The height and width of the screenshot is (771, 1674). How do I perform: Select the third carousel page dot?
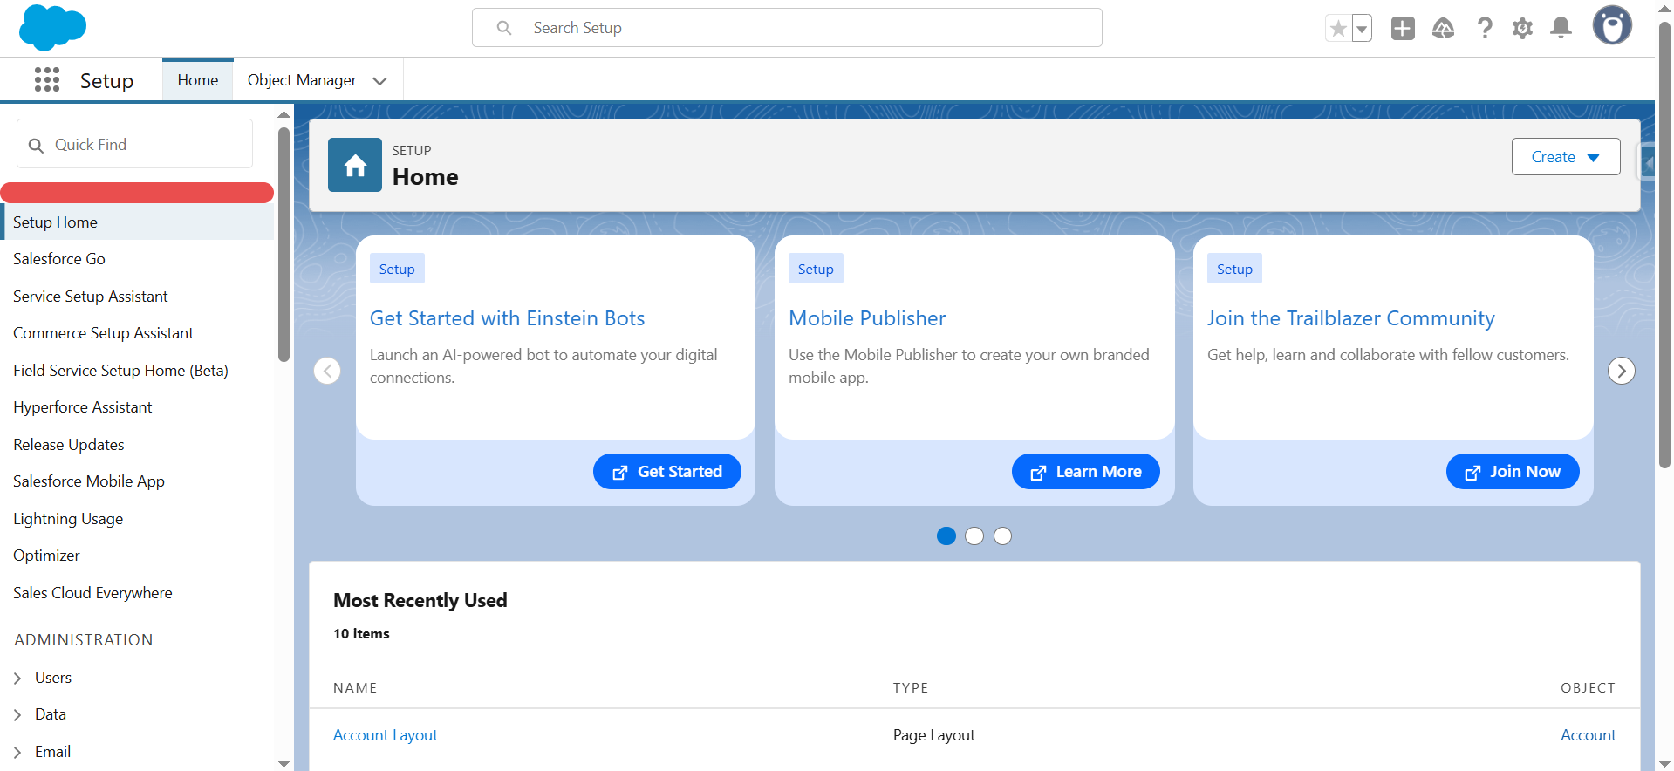coord(1003,536)
